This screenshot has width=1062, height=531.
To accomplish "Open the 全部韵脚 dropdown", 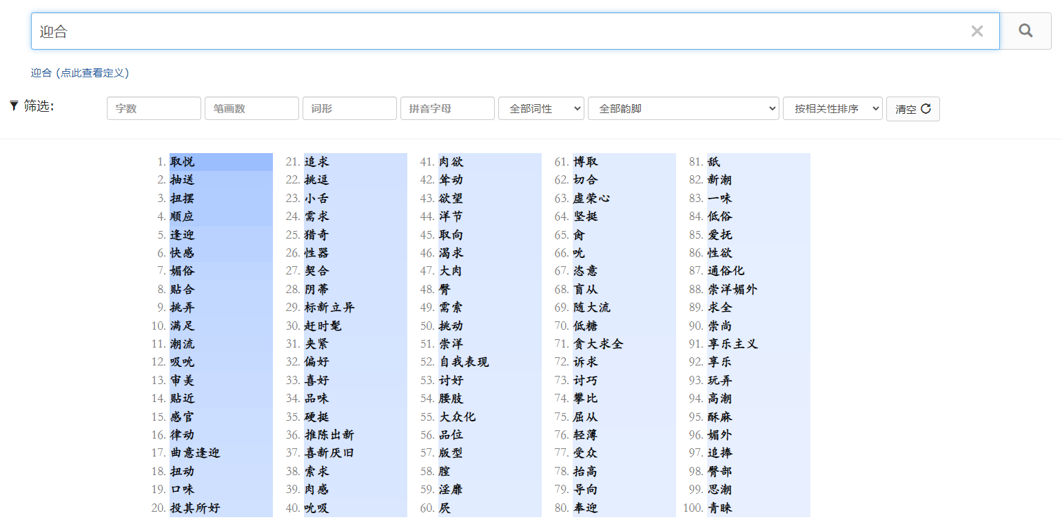I will [x=682, y=108].
